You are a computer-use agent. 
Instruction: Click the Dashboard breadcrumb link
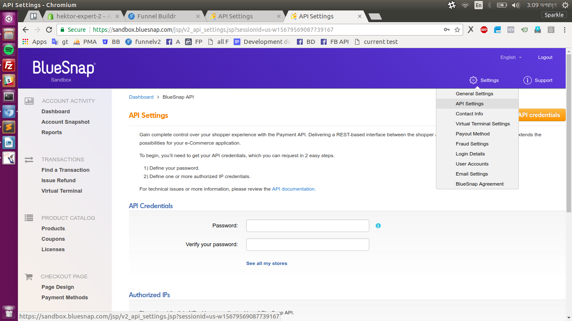coord(141,97)
